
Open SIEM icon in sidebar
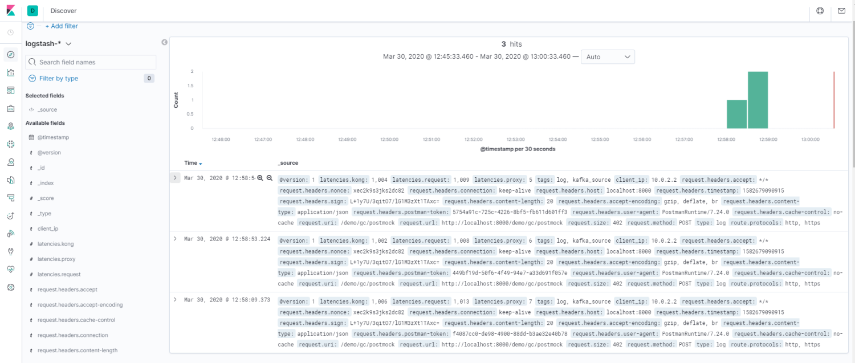[x=10, y=234]
